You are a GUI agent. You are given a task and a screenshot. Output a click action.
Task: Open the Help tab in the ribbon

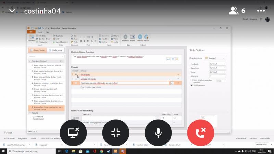click(x=48, y=32)
